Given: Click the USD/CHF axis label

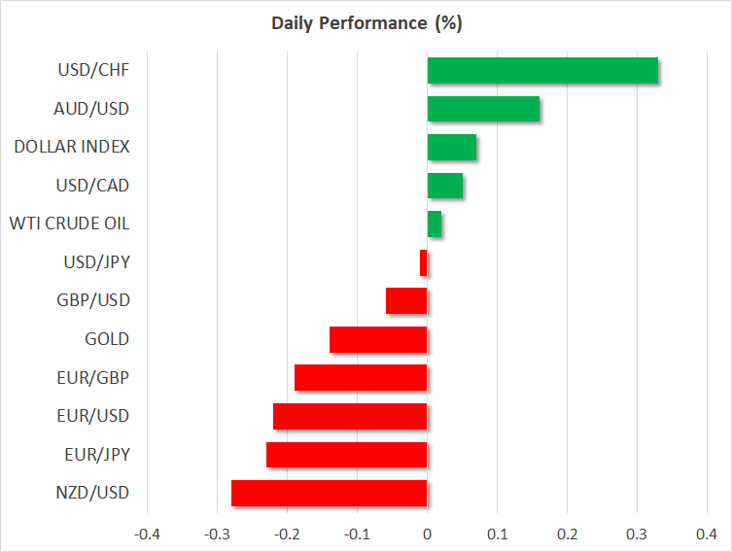Looking at the screenshot, I should tap(96, 70).
